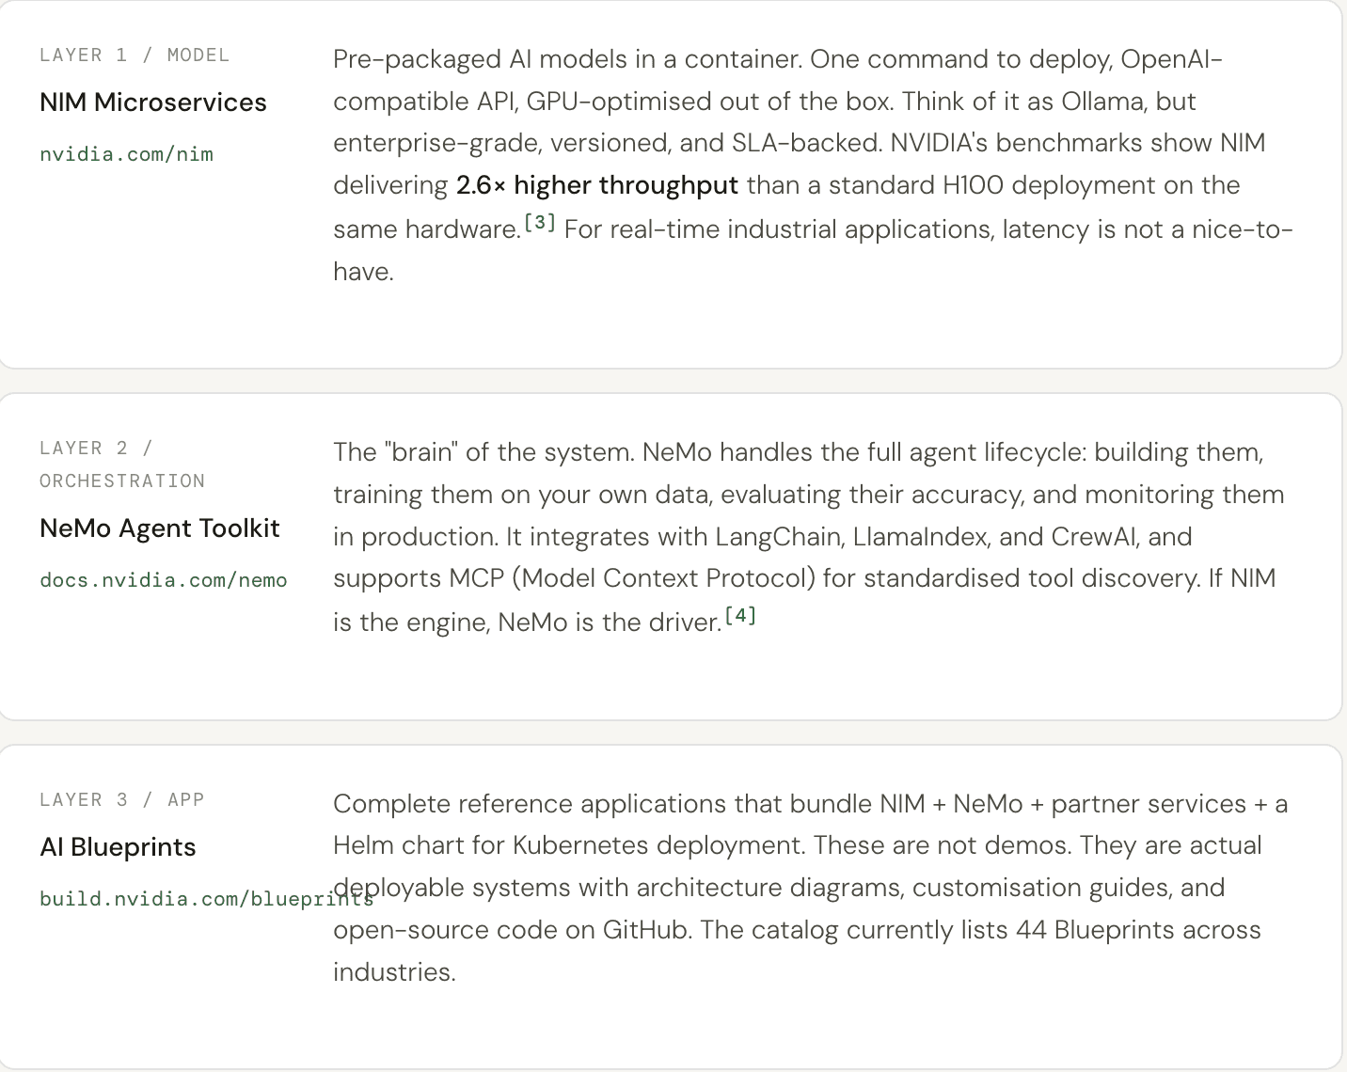Click footnote reference [4]
1347x1072 pixels.
click(x=740, y=616)
